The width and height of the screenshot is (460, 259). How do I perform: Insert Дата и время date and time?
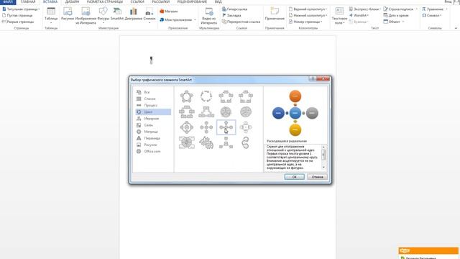(x=396, y=15)
